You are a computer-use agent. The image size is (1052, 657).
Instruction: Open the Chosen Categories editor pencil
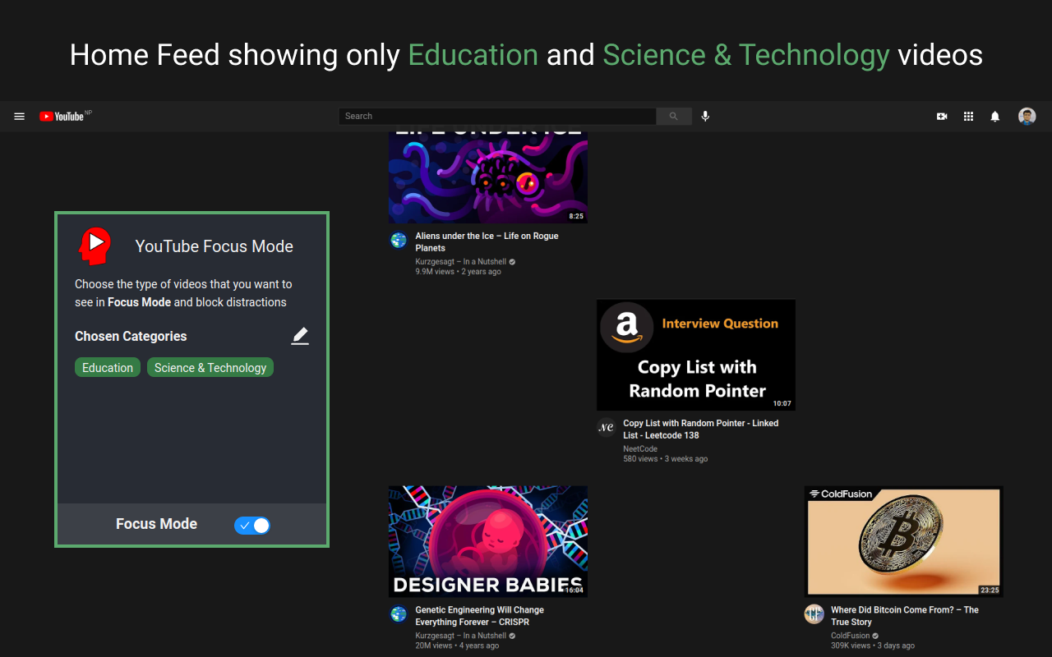tap(299, 335)
